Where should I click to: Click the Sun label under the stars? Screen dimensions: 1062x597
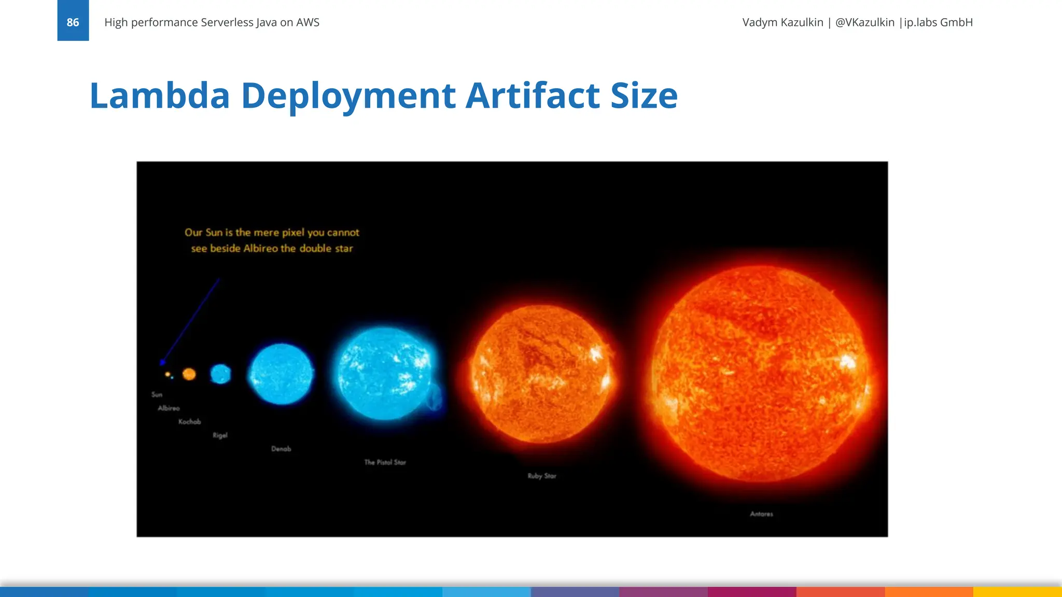pos(157,394)
